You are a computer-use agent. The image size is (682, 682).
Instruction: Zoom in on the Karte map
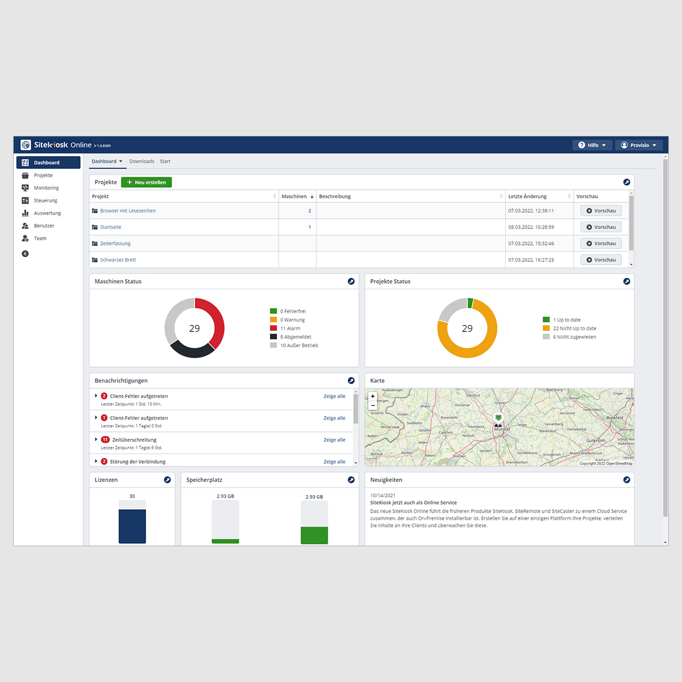[373, 397]
